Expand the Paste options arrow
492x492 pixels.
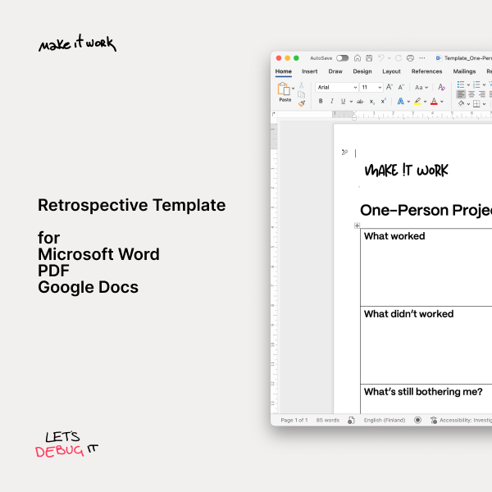293,89
